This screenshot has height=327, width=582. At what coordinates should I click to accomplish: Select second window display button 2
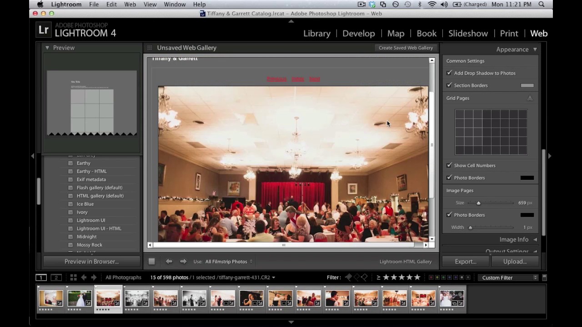56,277
